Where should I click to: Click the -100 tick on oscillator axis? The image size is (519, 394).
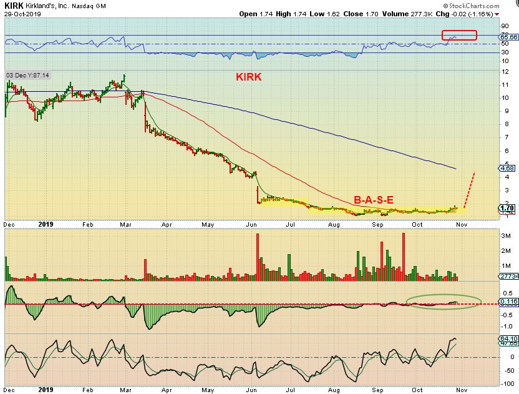507,384
